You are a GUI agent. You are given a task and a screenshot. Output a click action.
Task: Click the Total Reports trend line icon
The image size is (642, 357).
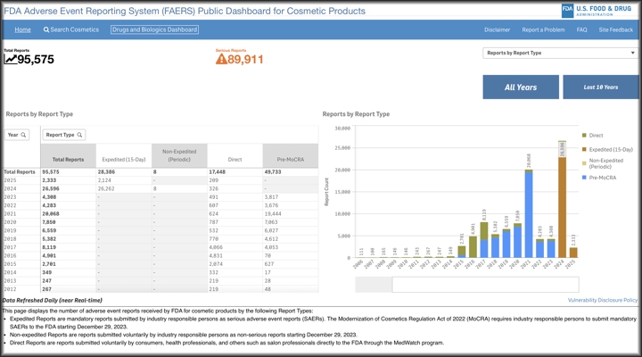(11, 60)
